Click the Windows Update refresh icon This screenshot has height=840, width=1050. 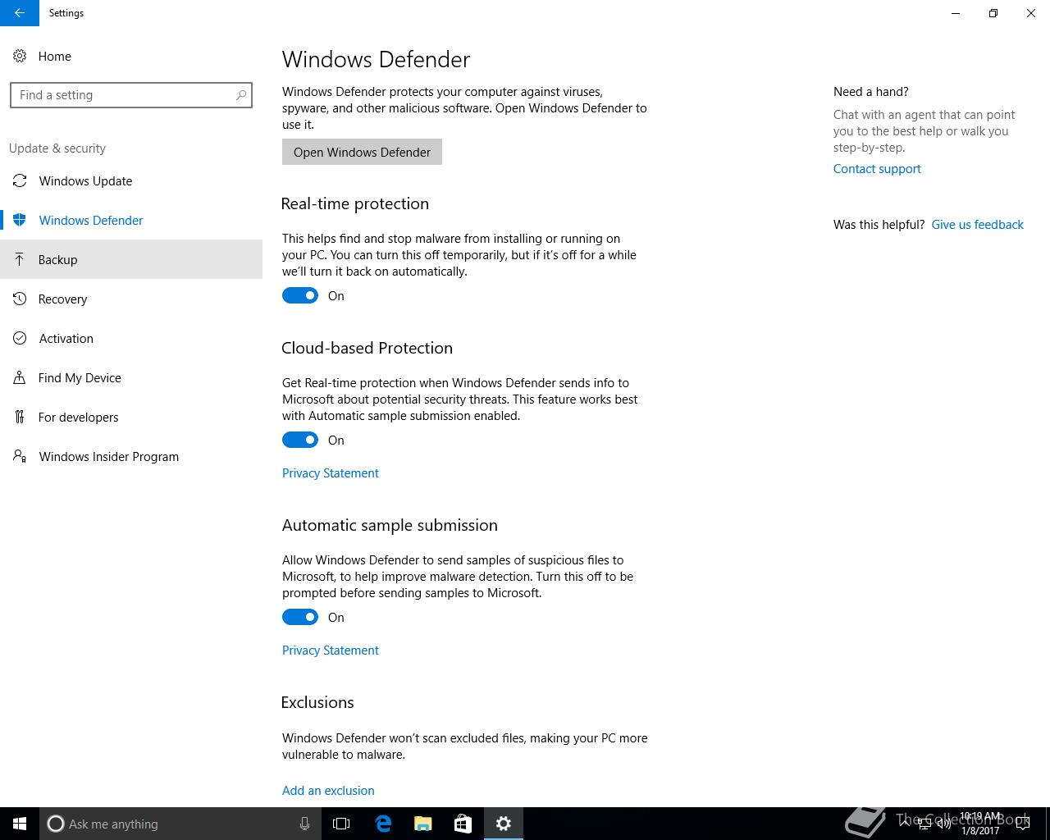click(20, 181)
